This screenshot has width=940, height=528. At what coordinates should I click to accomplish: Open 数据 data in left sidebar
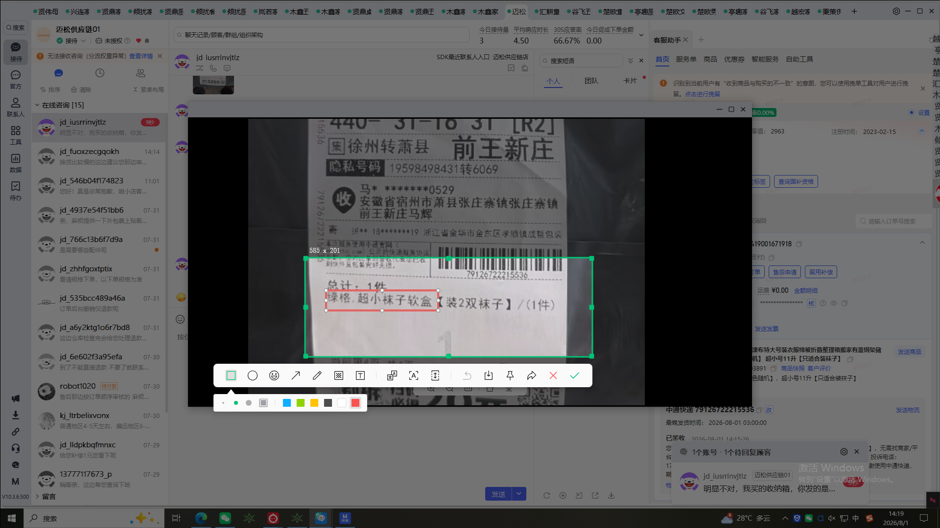(16, 163)
